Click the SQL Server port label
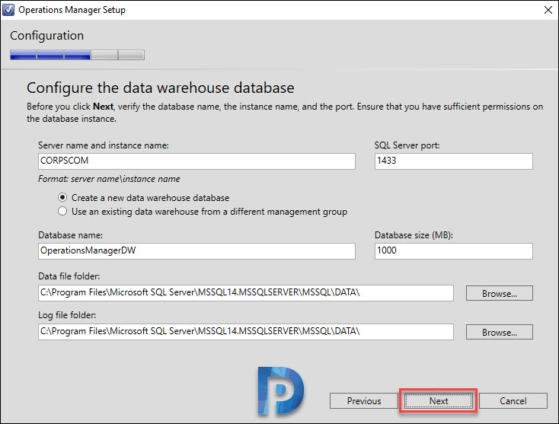 click(407, 145)
